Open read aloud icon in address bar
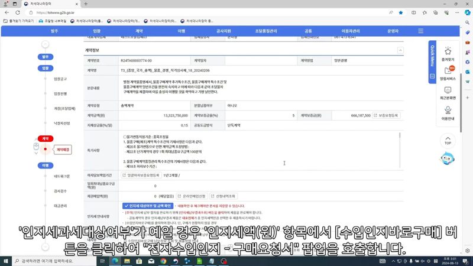 391,12
